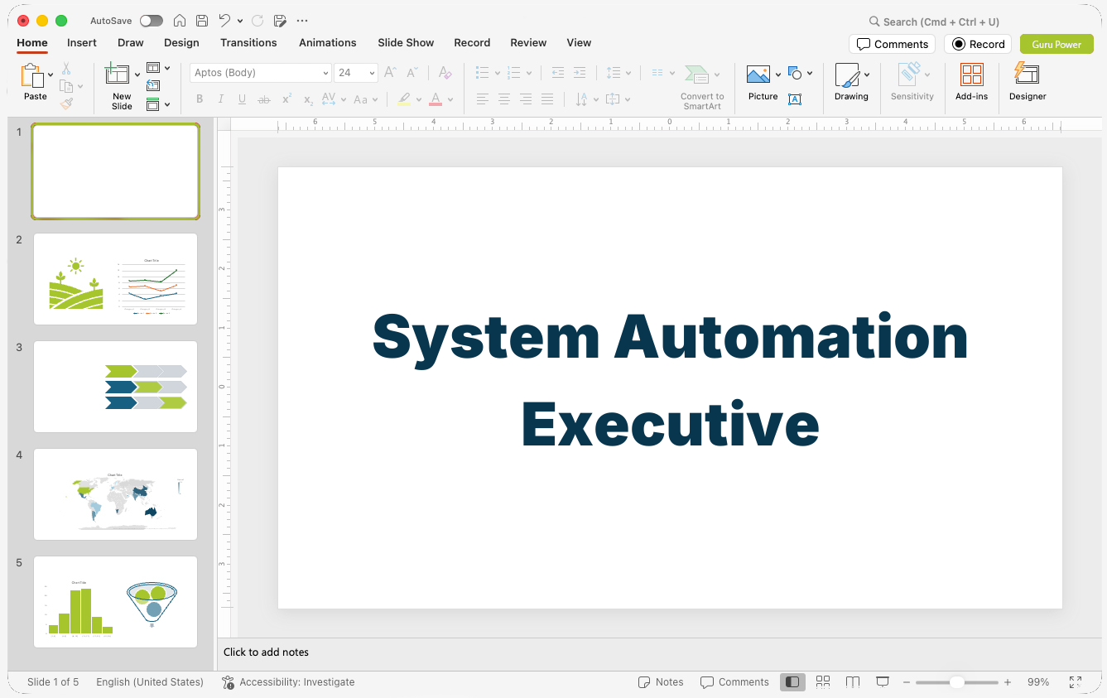Screen dimensions: 1107x698
Task: Click the Redo icon
Action: 257,21
